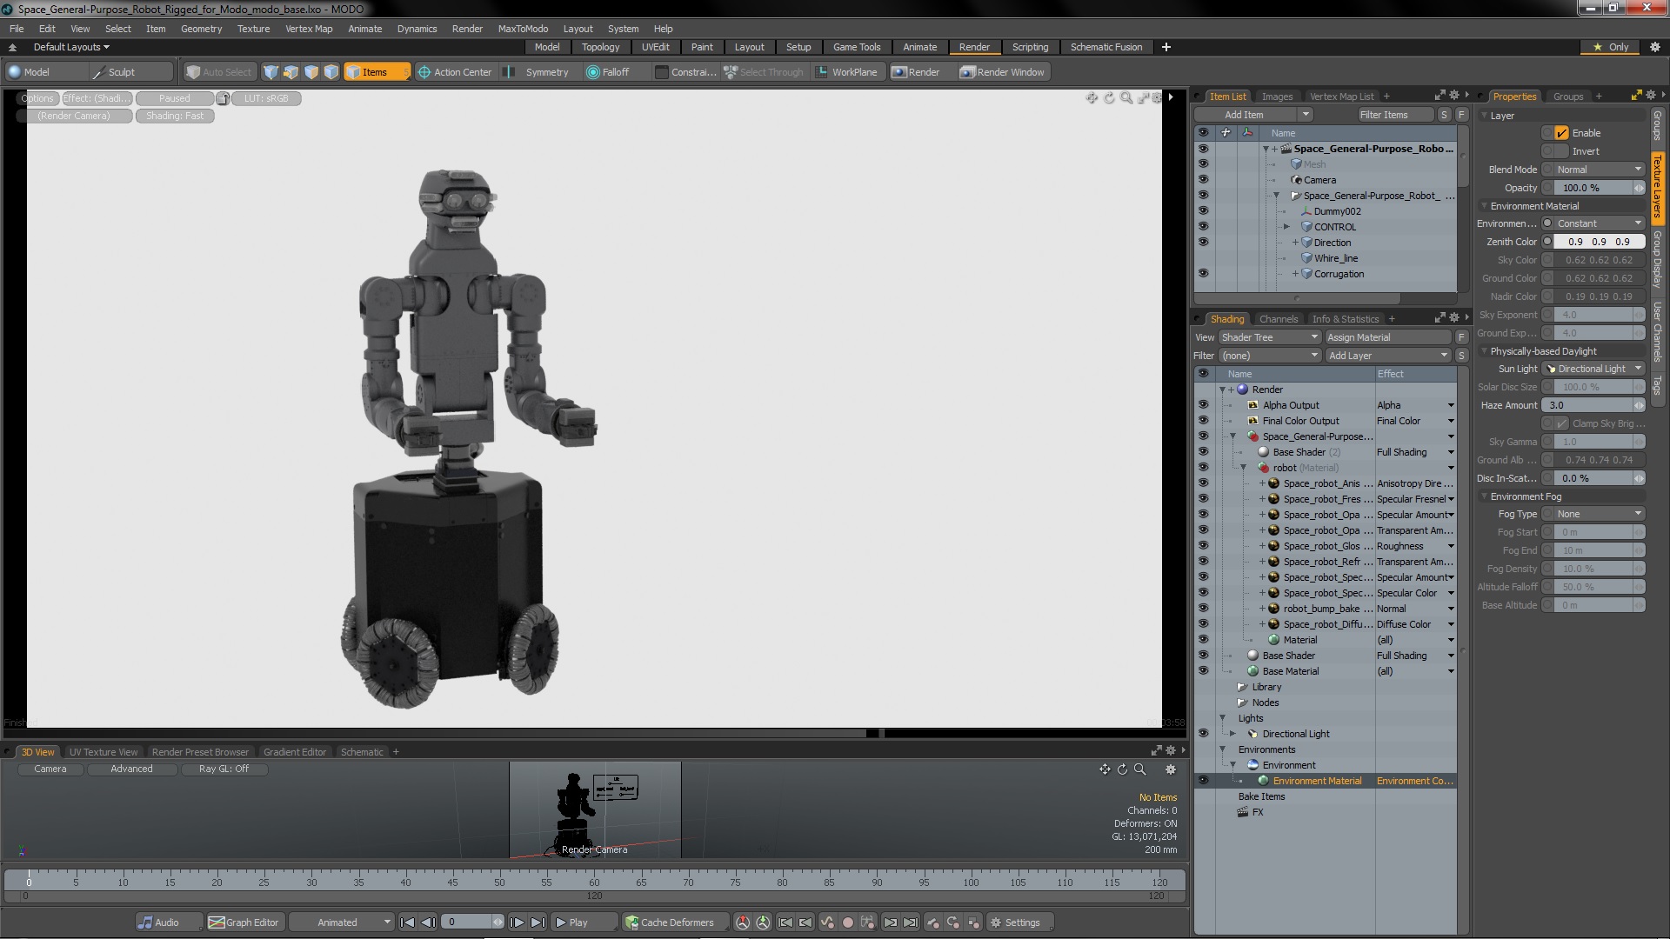
Task: Open the Shader Tree view dropdown
Action: [x=1269, y=337]
